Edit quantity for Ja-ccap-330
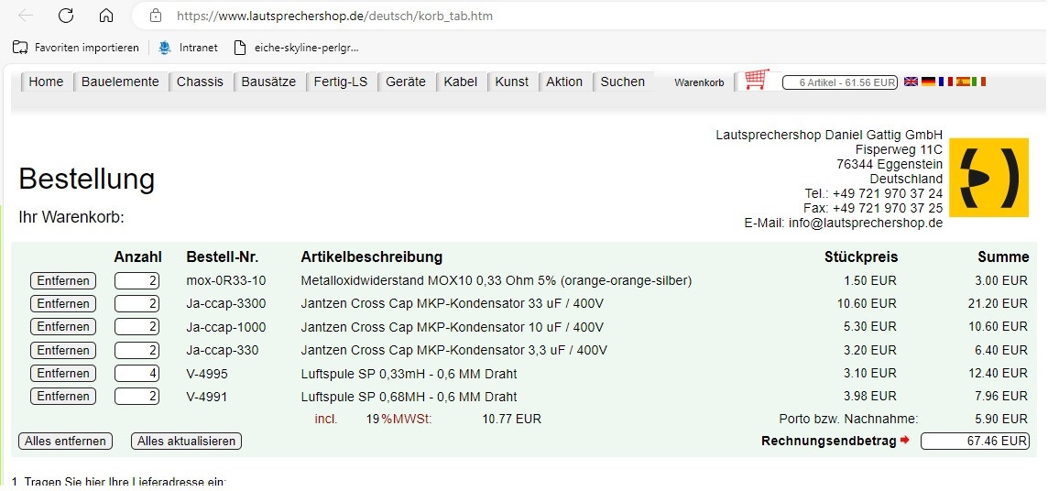Viewport: 1048px width, 491px height. pos(137,350)
